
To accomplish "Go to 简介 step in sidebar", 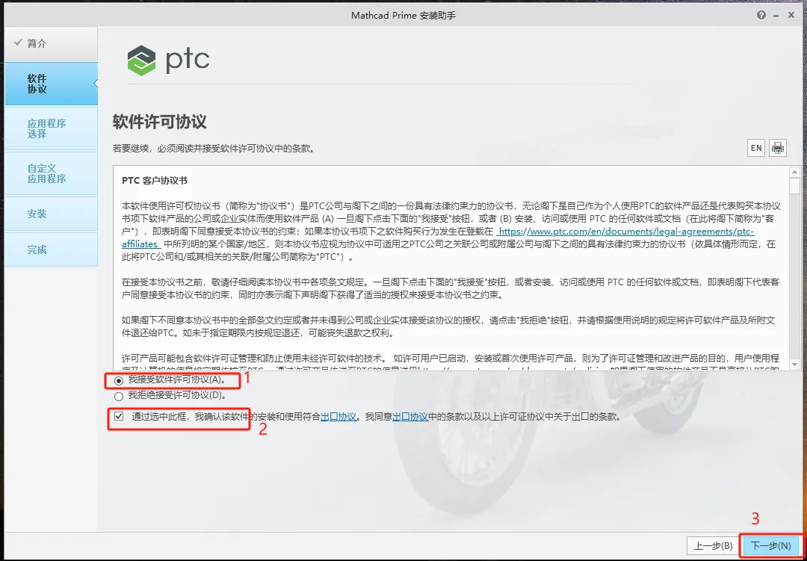I will click(51, 44).
